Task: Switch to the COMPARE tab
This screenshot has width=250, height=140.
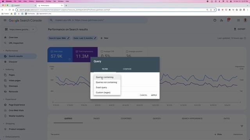Action: point(127,69)
